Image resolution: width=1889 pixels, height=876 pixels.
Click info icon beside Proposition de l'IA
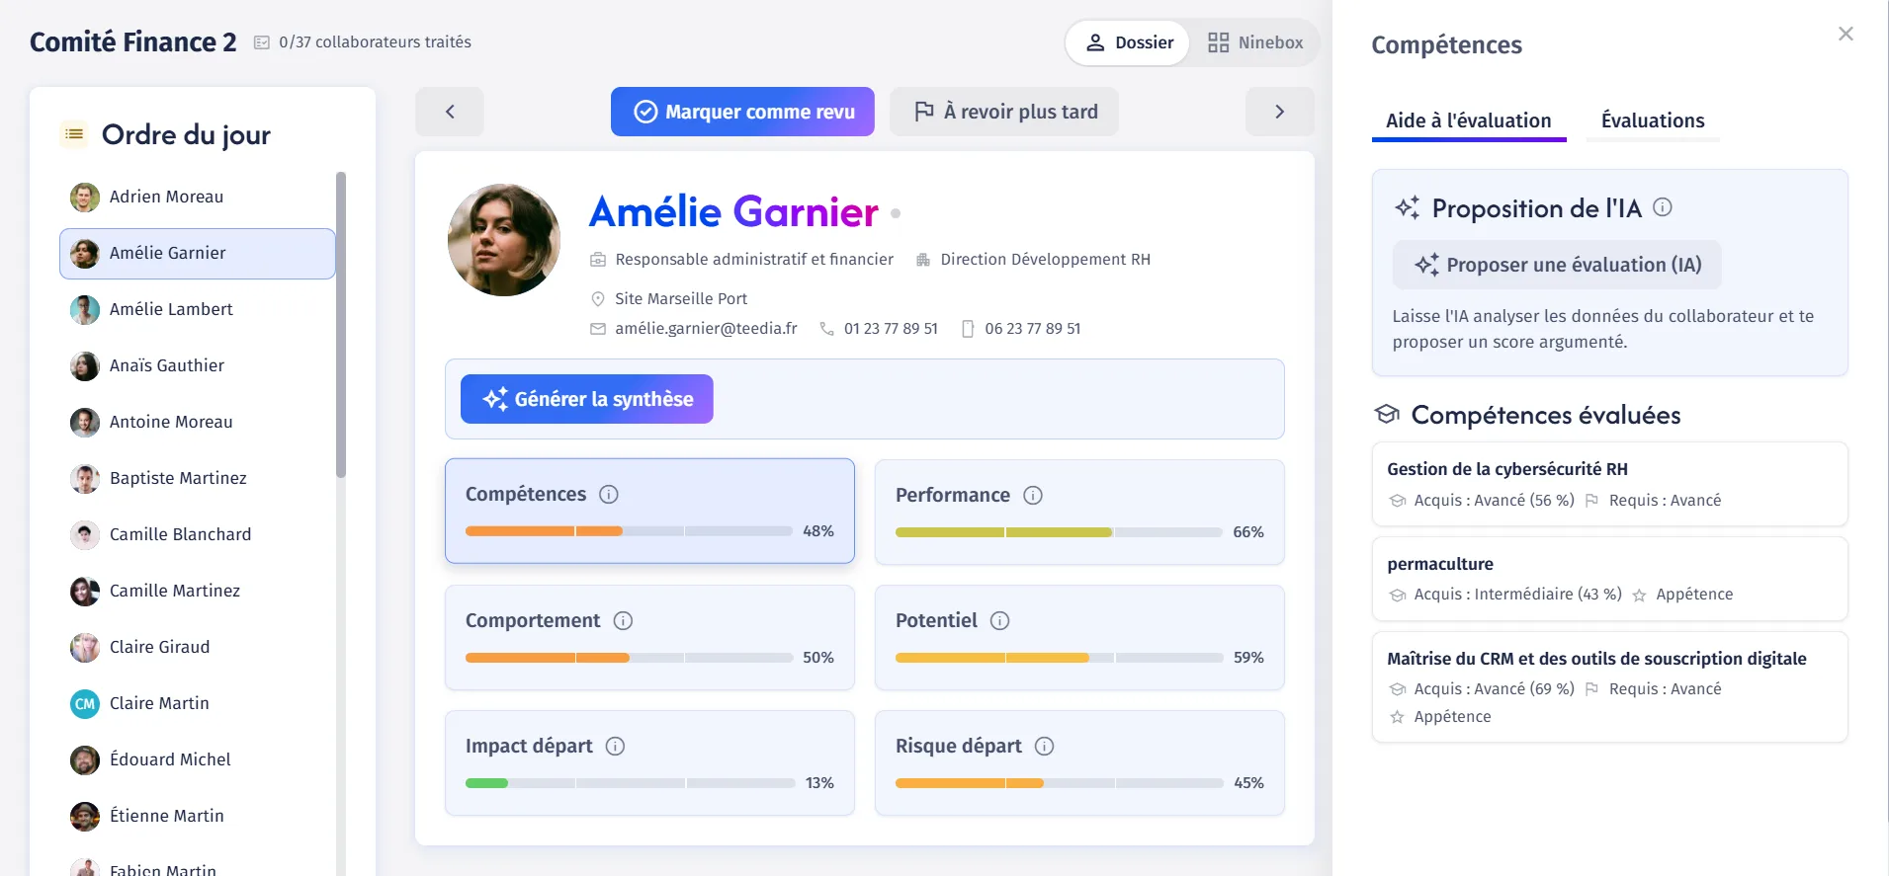click(1663, 207)
